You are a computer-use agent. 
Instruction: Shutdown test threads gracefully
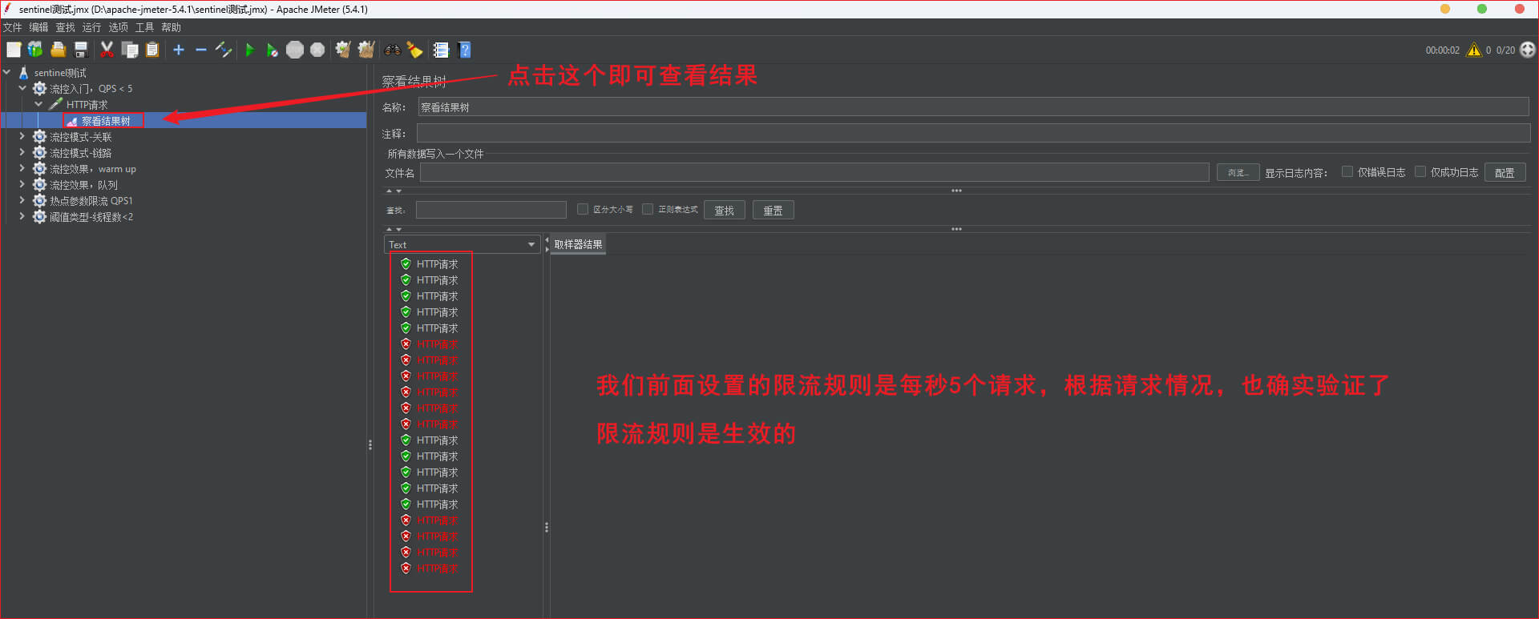click(x=317, y=50)
